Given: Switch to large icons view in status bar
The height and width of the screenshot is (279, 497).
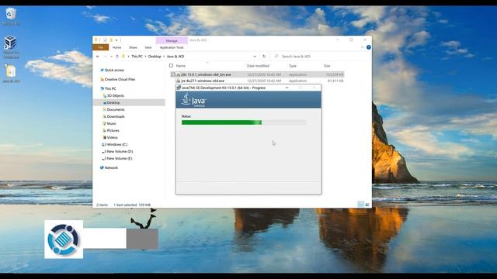Looking at the screenshot, I should tap(367, 205).
